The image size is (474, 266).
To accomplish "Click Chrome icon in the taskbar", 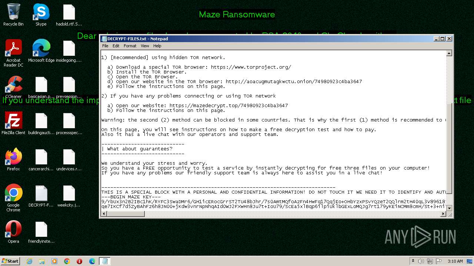I will [x=67, y=261].
